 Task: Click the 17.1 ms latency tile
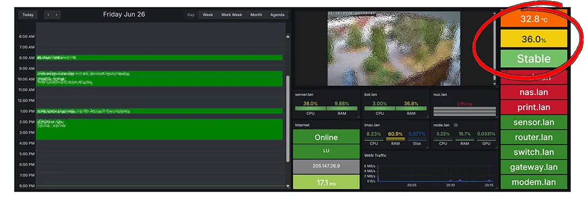[x=326, y=182]
